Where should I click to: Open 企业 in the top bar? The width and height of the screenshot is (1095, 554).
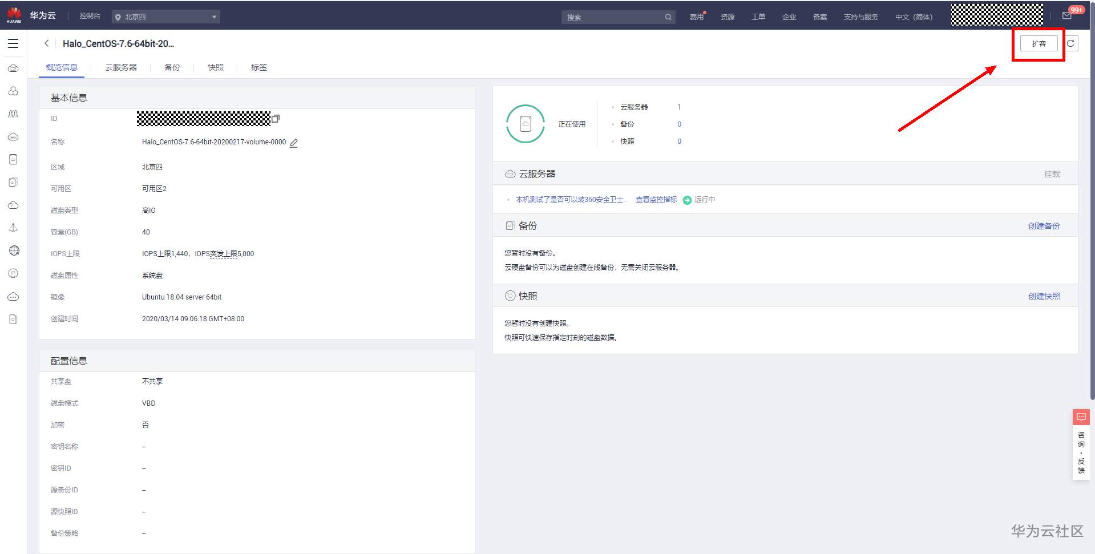789,17
